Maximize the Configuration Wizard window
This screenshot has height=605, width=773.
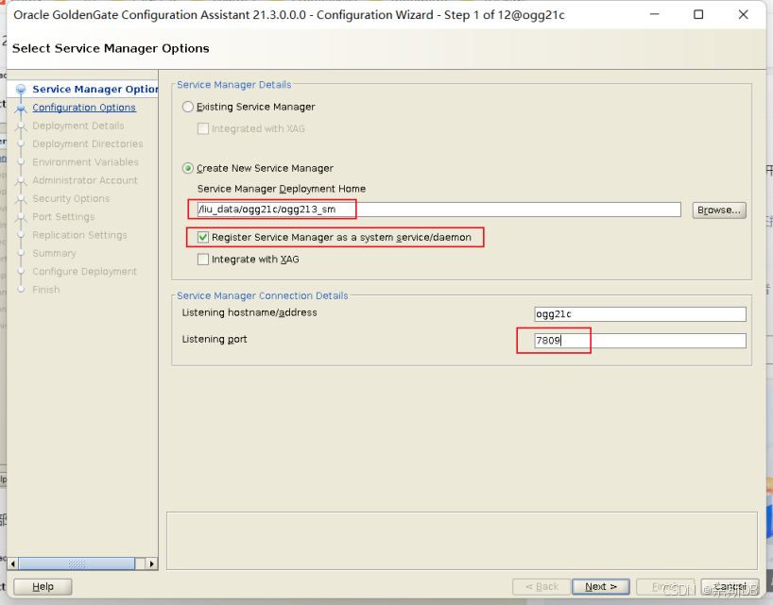click(x=698, y=14)
